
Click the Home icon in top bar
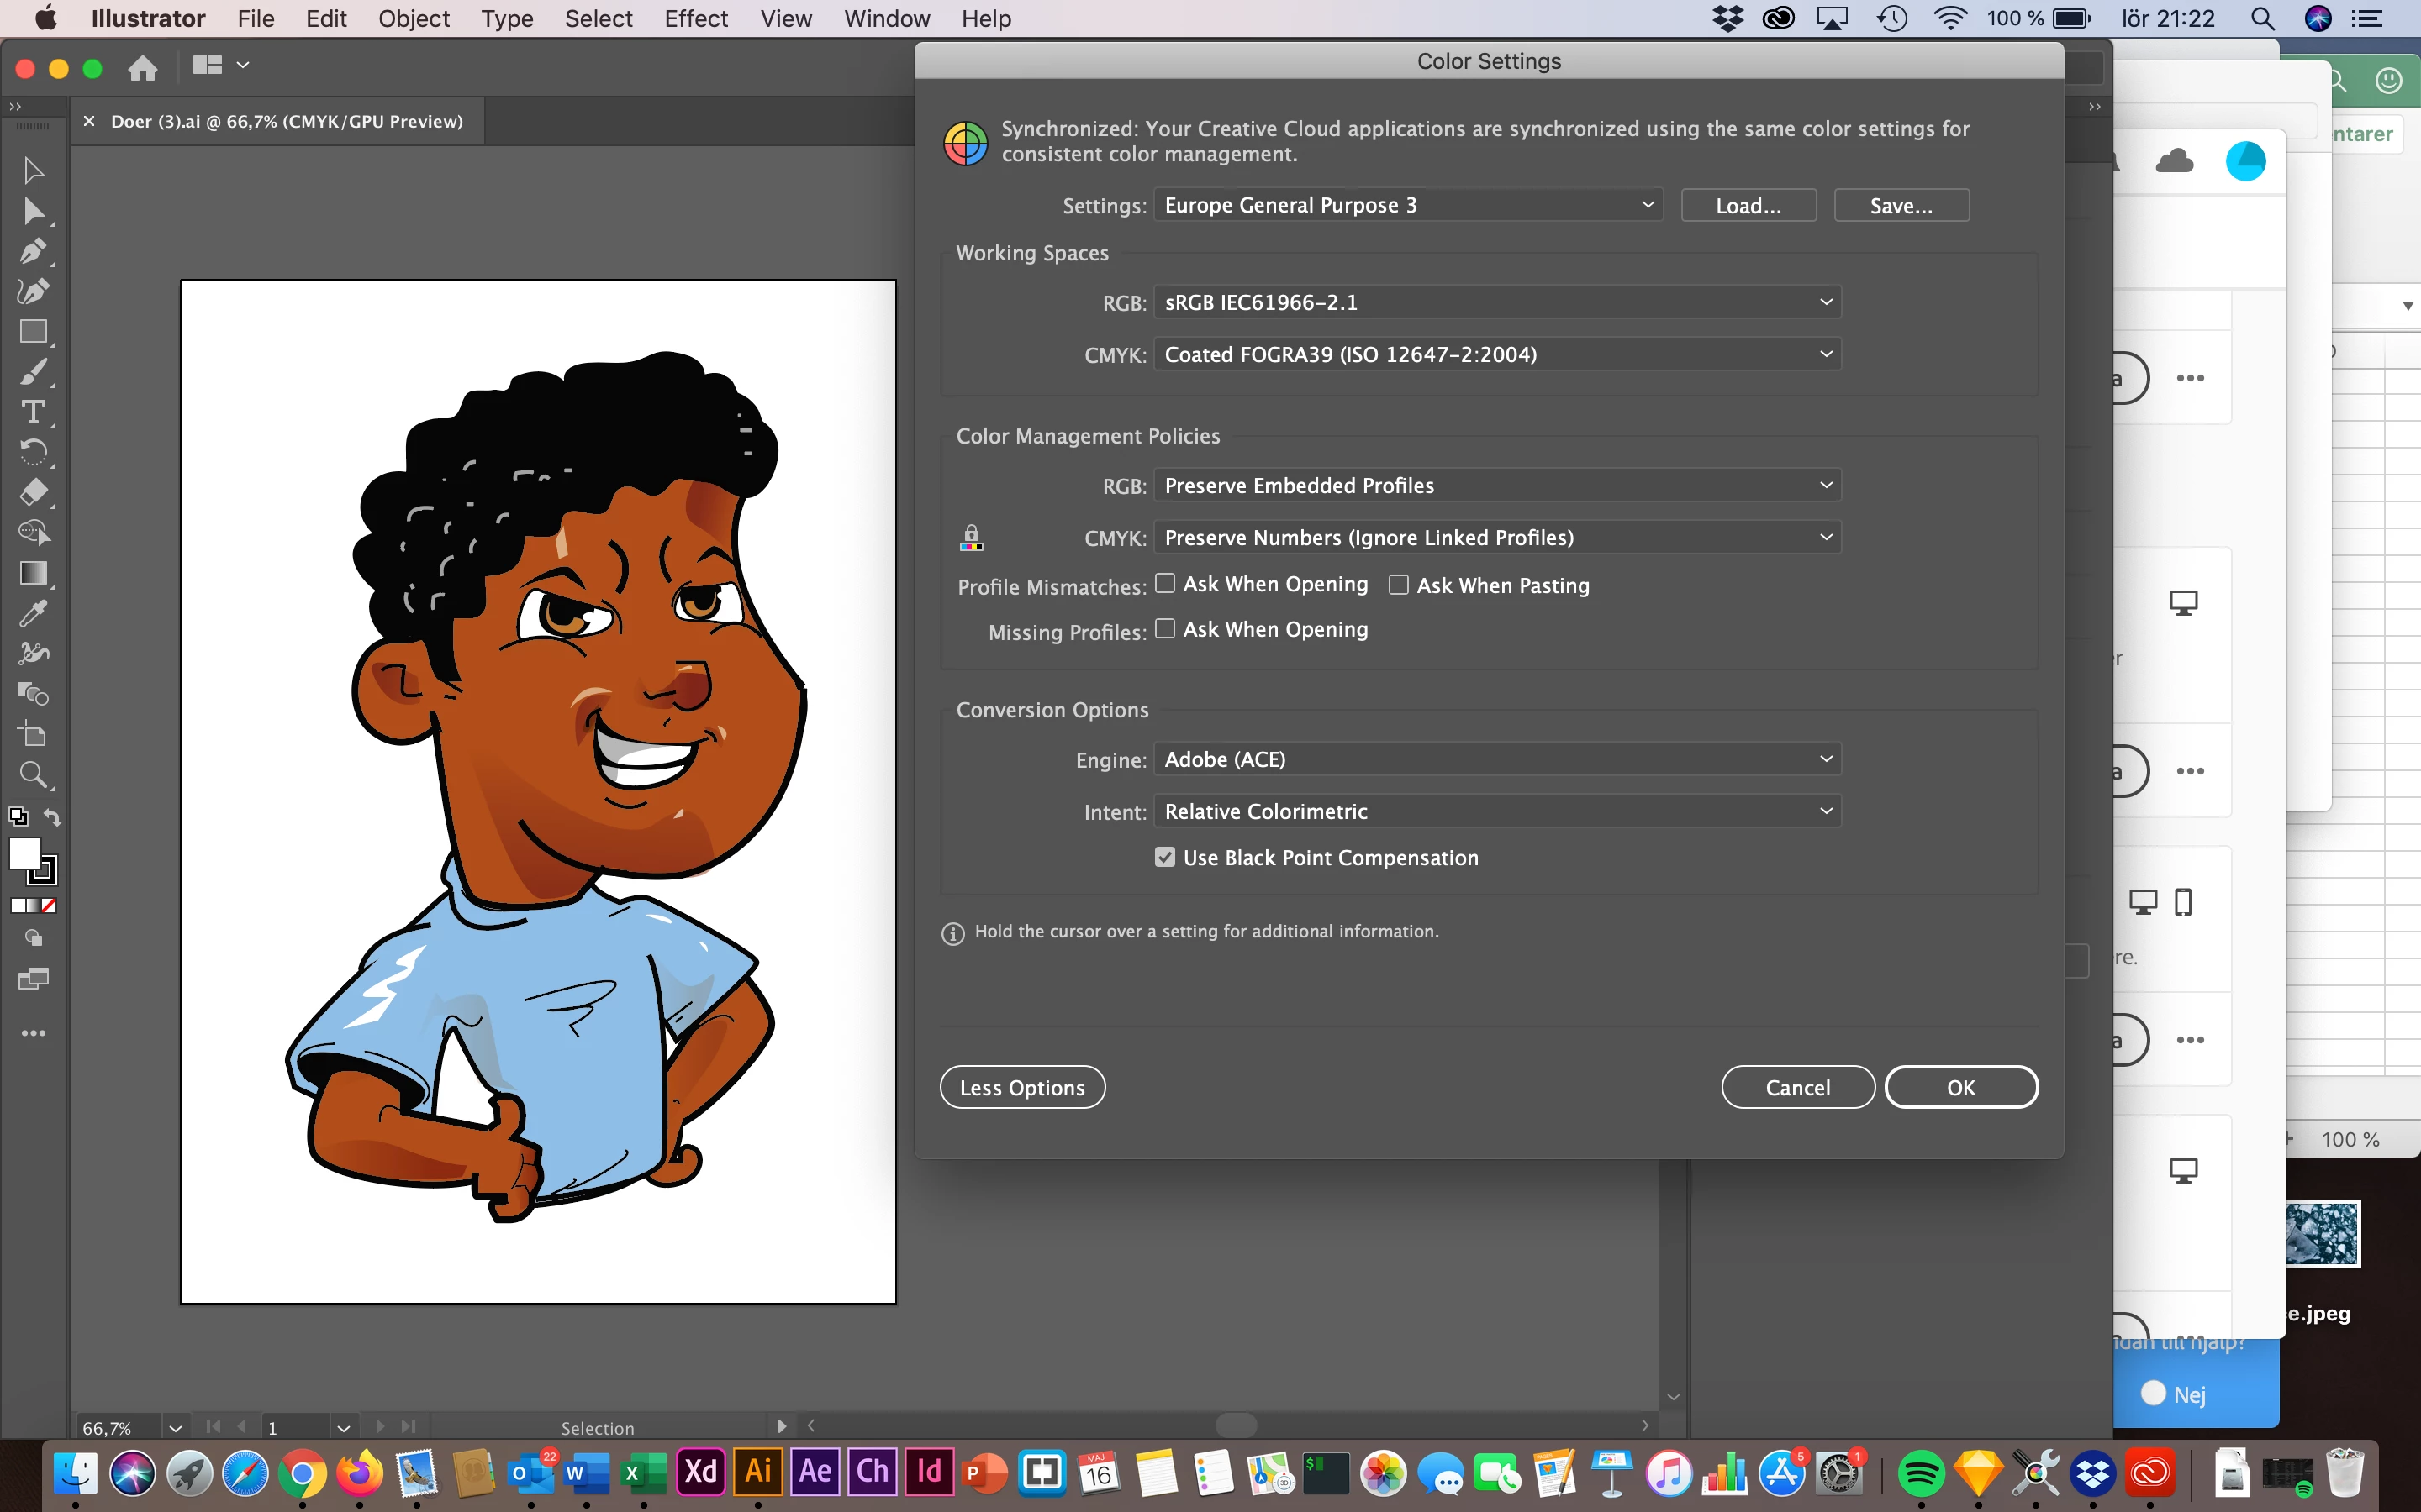pyautogui.click(x=143, y=67)
